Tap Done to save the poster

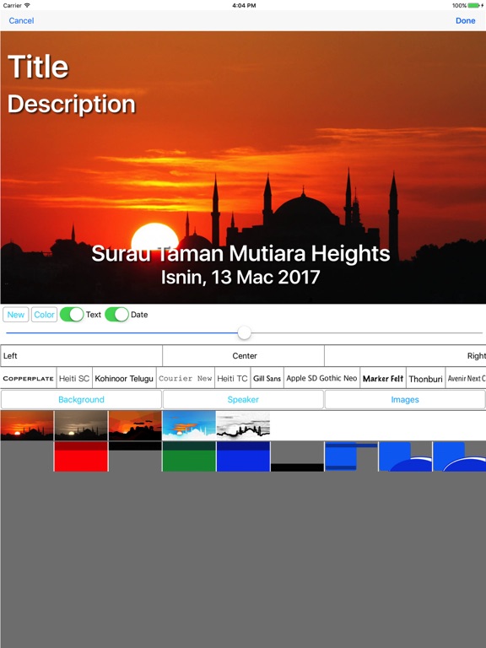(x=466, y=20)
